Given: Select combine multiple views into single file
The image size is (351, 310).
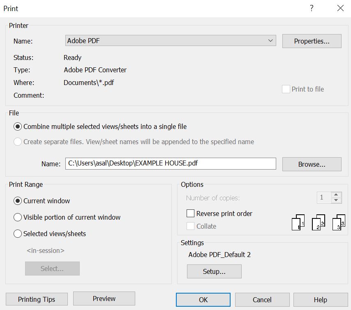Looking at the screenshot, I should point(17,126).
